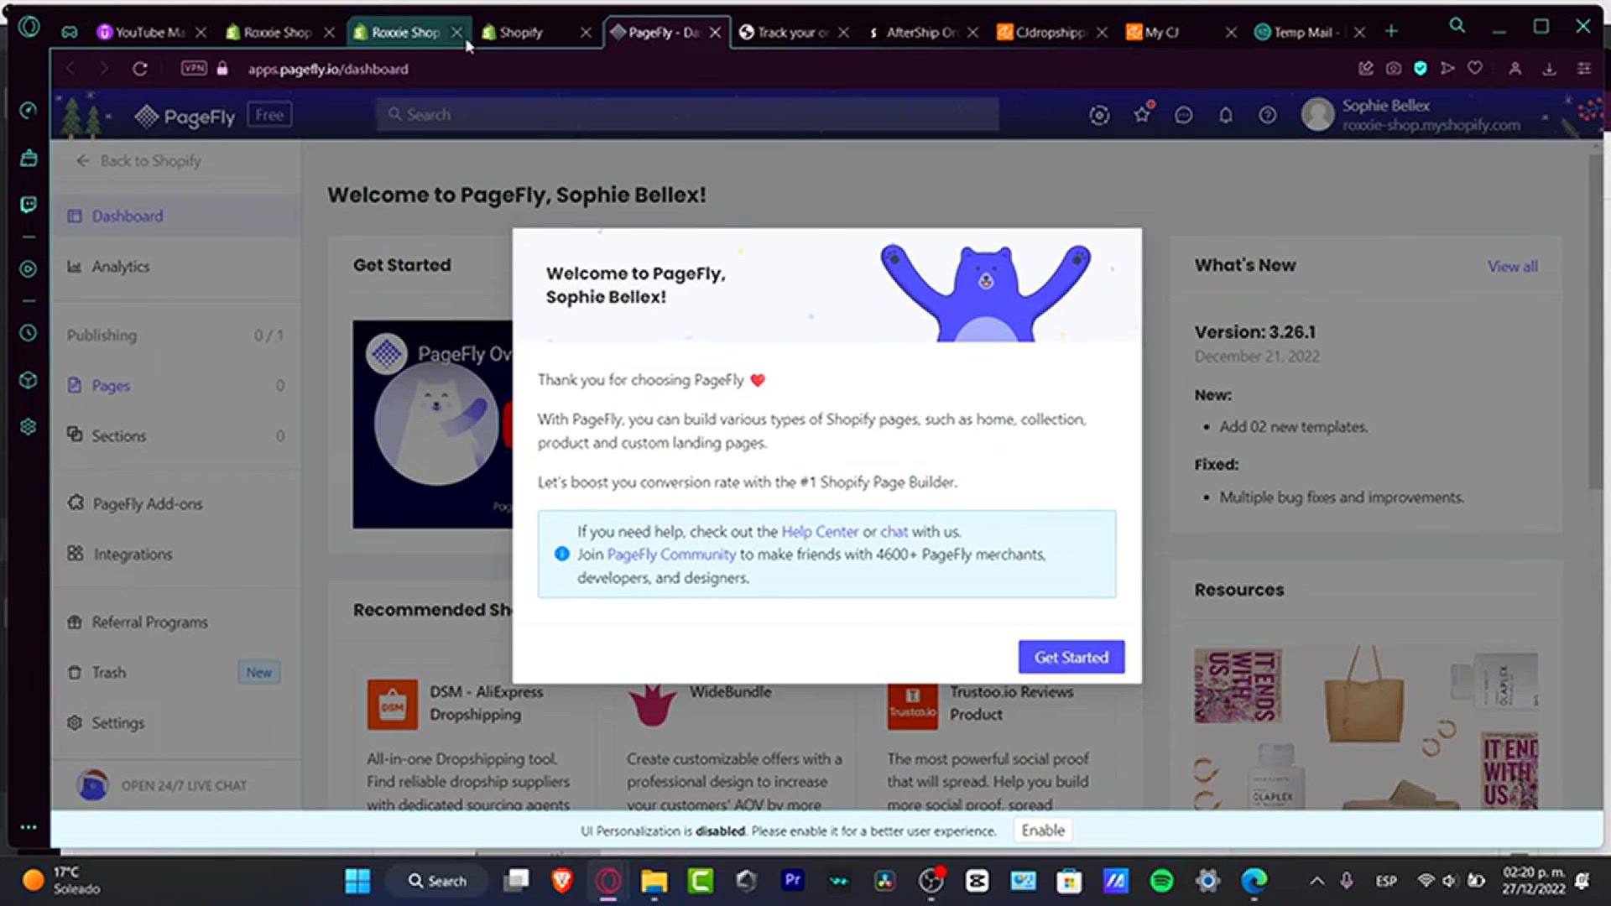
Task: Open Opera sidebar settings gear
Action: [29, 427]
